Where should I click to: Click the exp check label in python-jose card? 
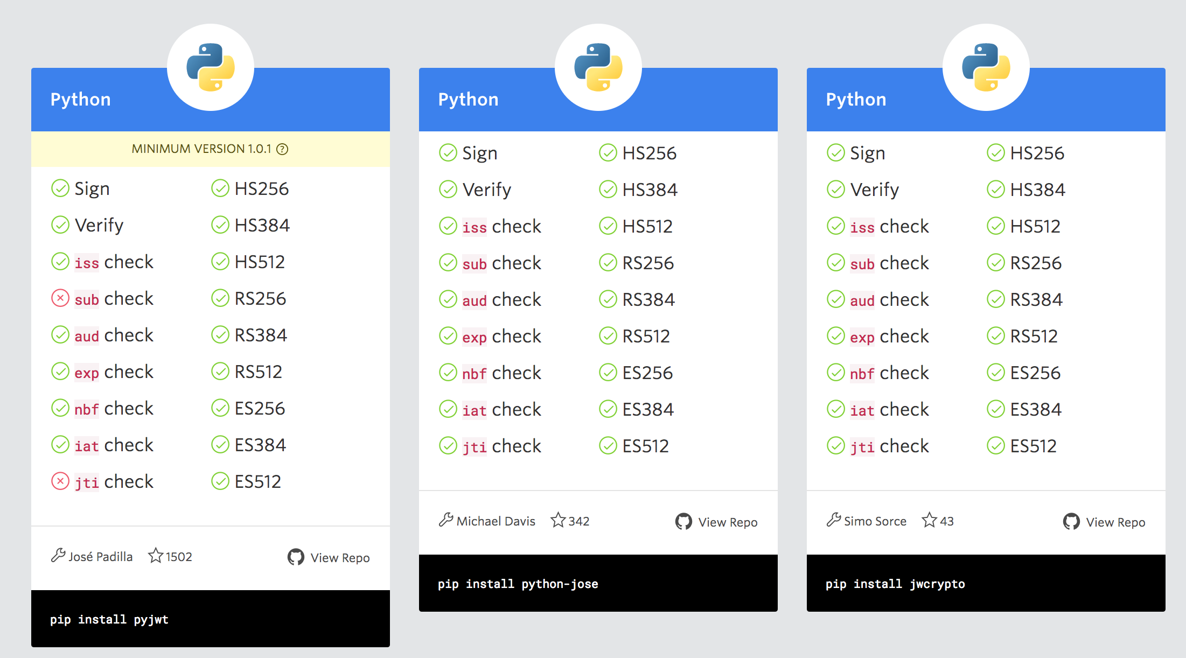[502, 336]
